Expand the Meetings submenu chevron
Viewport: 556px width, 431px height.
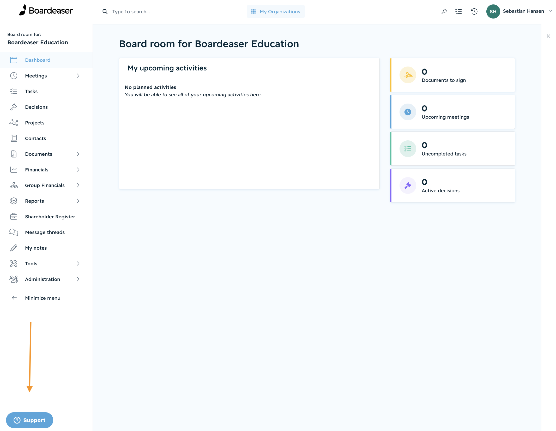(78, 76)
